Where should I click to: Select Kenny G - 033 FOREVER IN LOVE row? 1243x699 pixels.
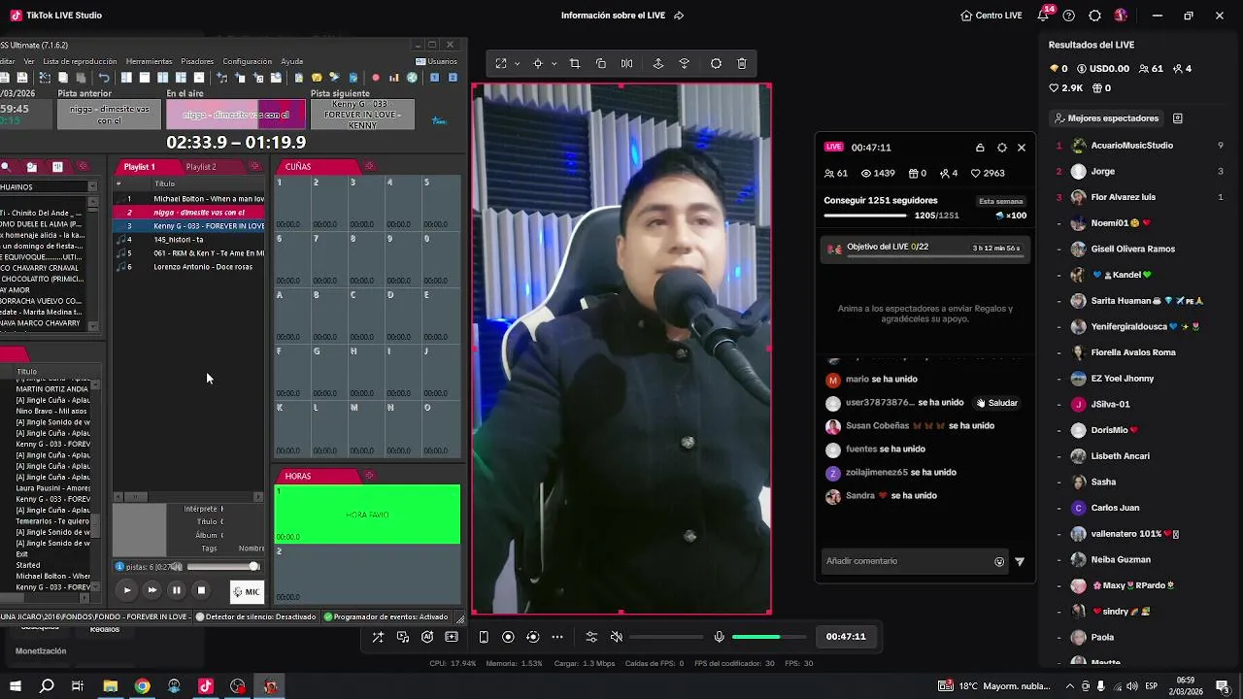[x=189, y=226]
